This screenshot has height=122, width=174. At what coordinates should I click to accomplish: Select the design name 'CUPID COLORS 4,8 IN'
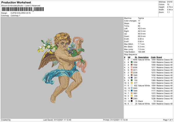pos(21,13)
